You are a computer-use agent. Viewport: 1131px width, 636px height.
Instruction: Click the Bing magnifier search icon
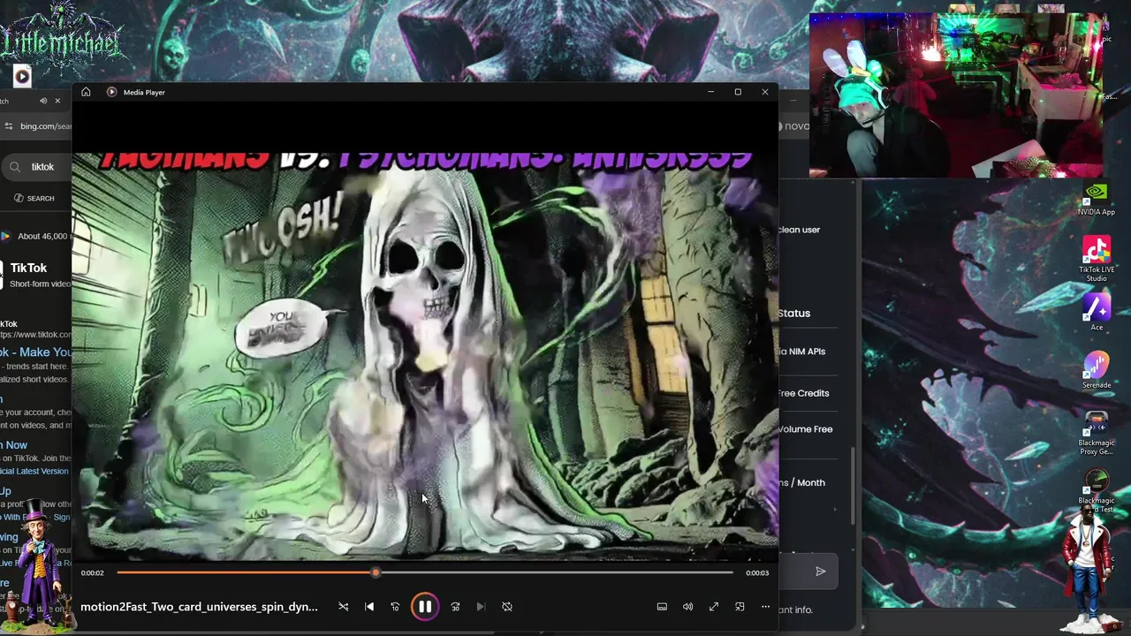click(15, 167)
